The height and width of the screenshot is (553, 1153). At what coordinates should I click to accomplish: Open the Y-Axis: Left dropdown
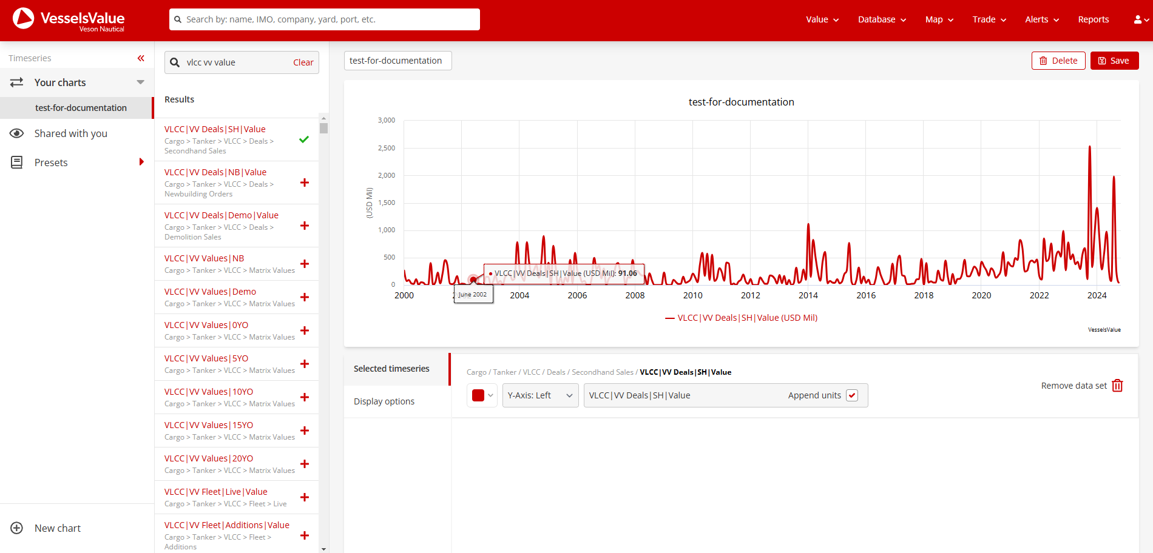[540, 395]
